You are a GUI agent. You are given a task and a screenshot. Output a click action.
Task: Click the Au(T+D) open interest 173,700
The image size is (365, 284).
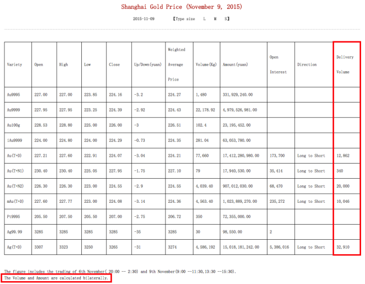[277, 156]
